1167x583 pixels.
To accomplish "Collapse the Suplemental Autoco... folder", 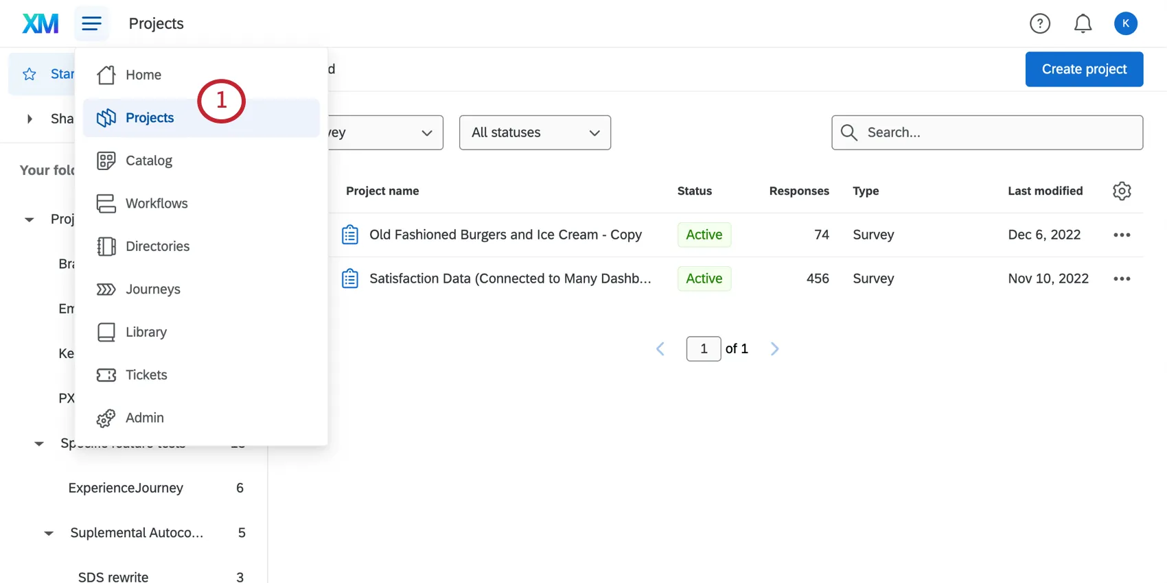I will click(49, 534).
